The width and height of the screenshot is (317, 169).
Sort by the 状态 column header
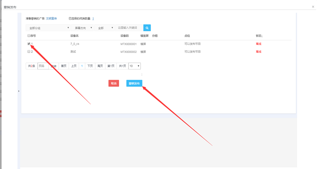pyautogui.click(x=259, y=36)
